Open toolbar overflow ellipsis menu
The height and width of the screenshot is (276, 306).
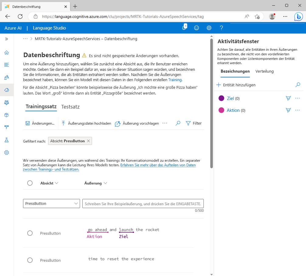point(165,123)
